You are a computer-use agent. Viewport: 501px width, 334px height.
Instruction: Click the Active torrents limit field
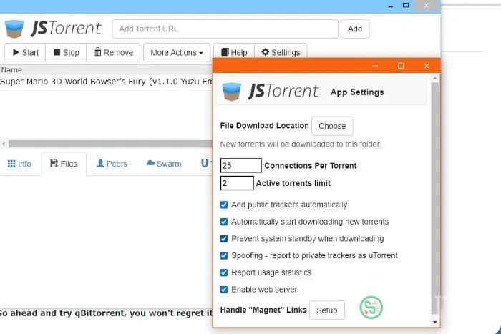click(237, 183)
